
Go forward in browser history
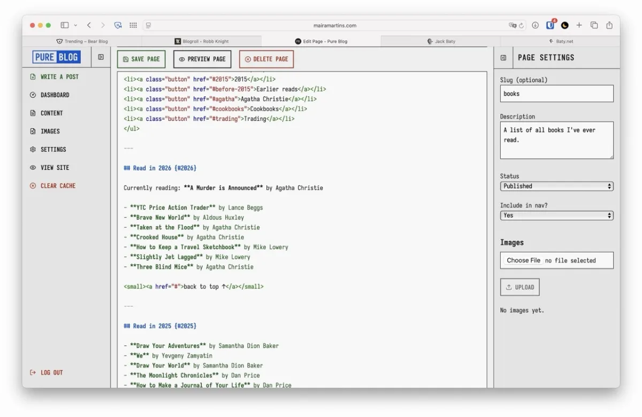coord(103,25)
